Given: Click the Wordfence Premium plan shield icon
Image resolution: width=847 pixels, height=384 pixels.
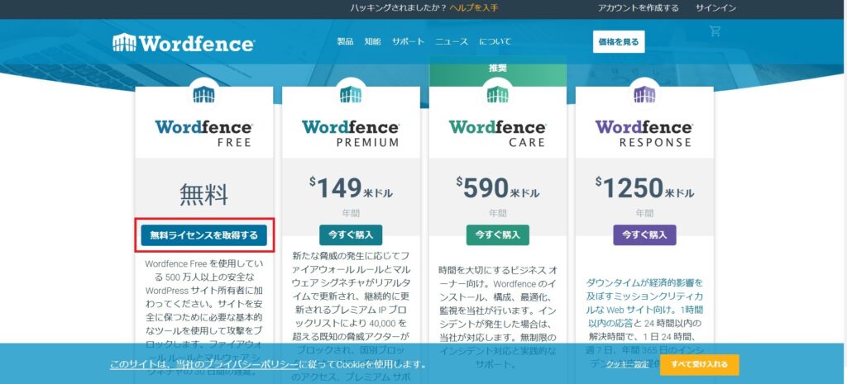Looking at the screenshot, I should [x=351, y=95].
